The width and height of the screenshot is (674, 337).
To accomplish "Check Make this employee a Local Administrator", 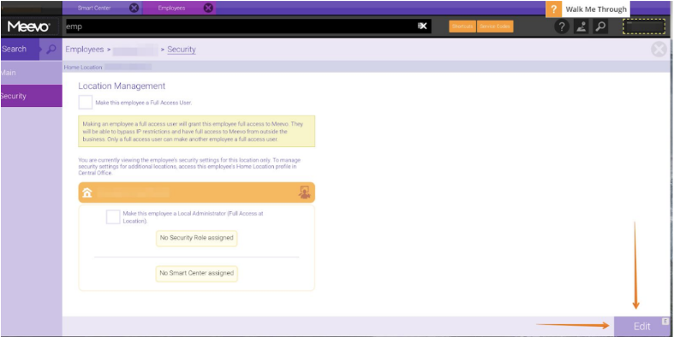I will pos(113,216).
